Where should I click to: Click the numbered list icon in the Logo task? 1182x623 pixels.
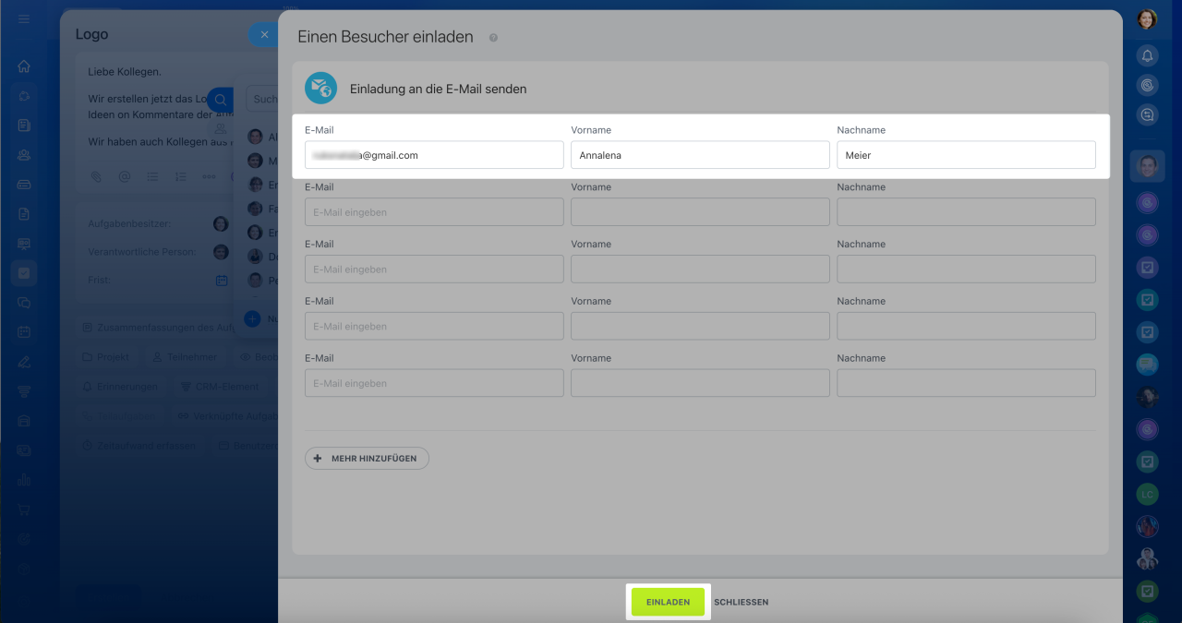tap(181, 176)
